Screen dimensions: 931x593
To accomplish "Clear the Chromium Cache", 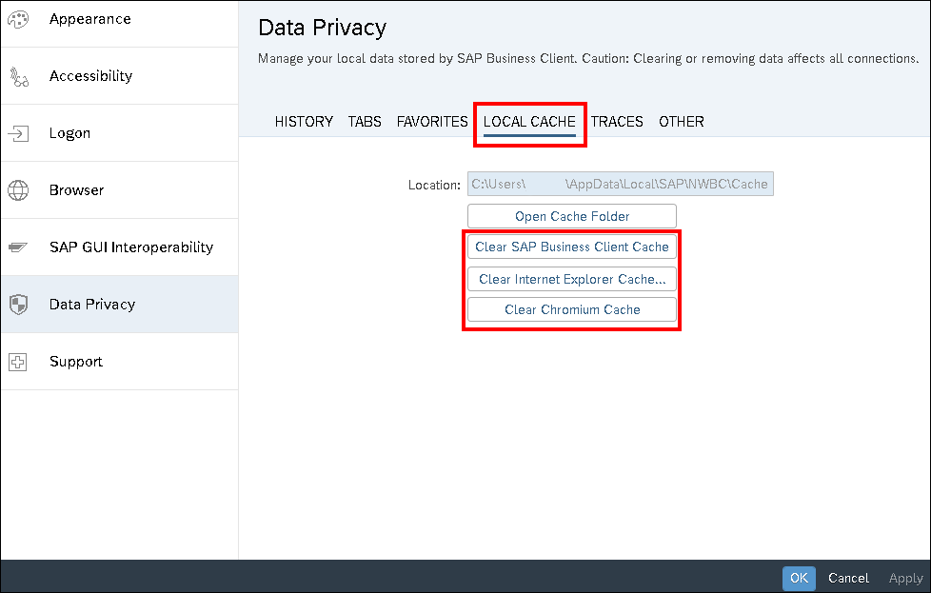I will click(x=572, y=310).
